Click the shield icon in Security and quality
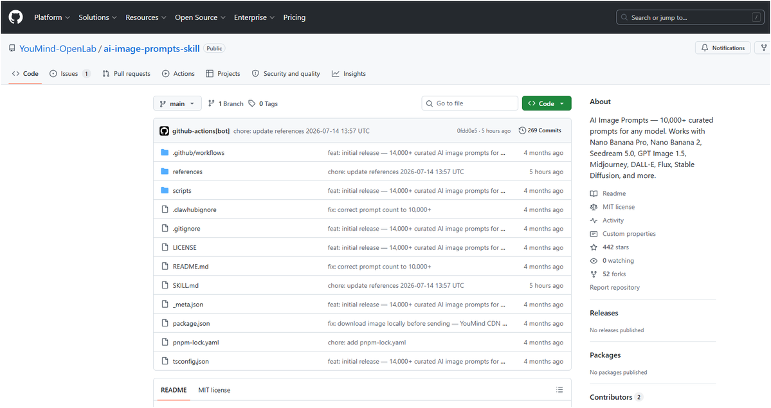The height and width of the screenshot is (408, 771). [x=255, y=74]
